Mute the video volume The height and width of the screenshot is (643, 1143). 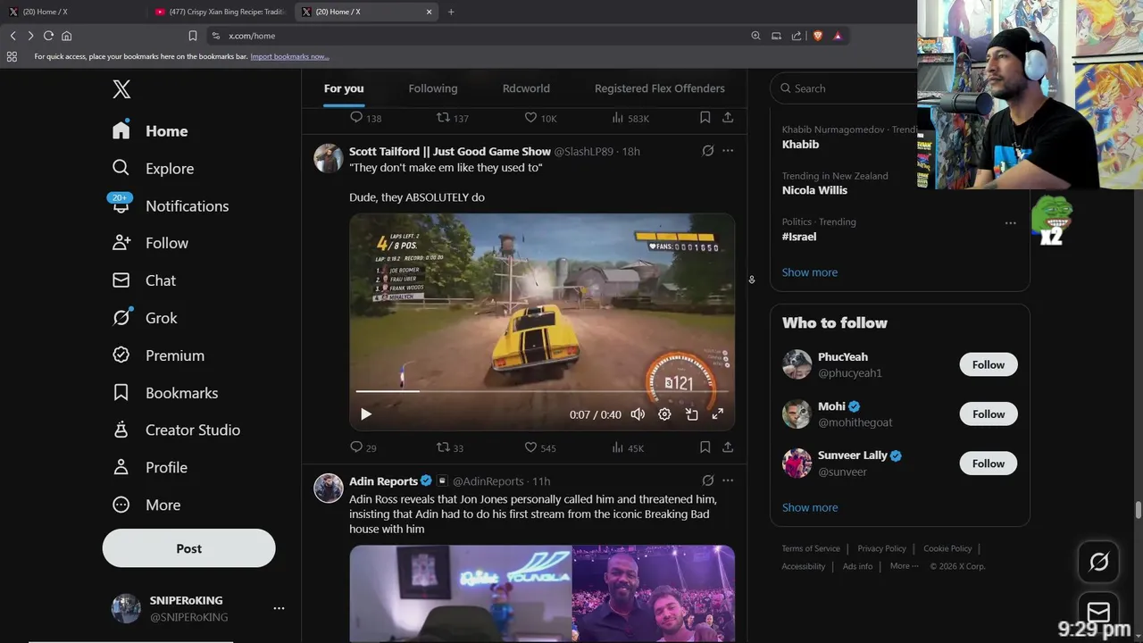point(638,414)
